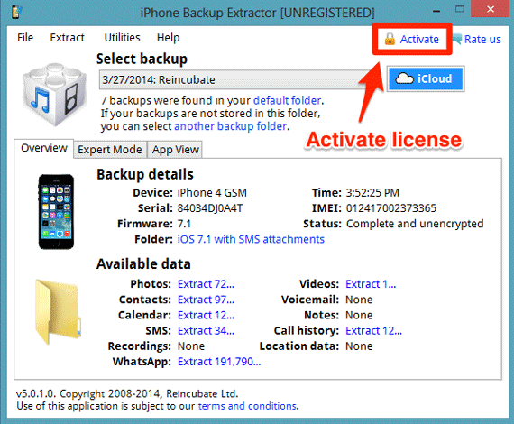514x424 pixels.
Task: Maximize the iPhone Backup Extractor window
Action: (x=460, y=9)
